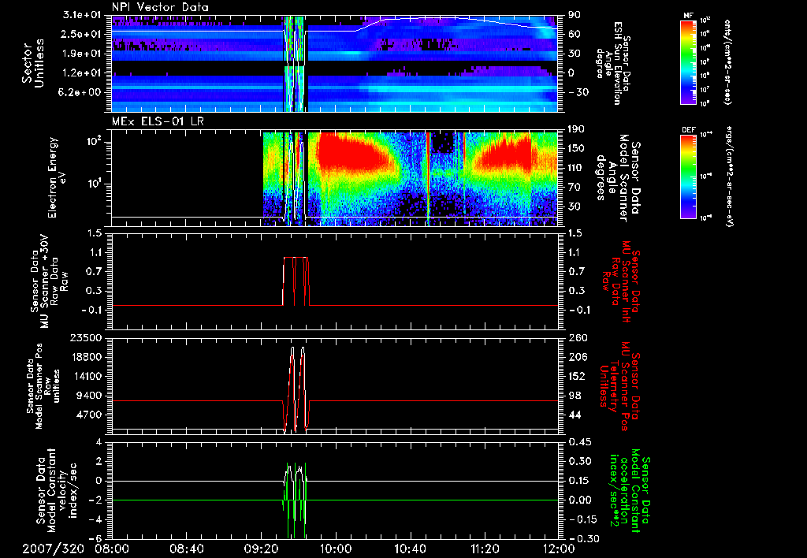Click the "Sector Unitless" axis label
Image resolution: width=807 pixels, height=558 pixels.
pyautogui.click(x=33, y=63)
